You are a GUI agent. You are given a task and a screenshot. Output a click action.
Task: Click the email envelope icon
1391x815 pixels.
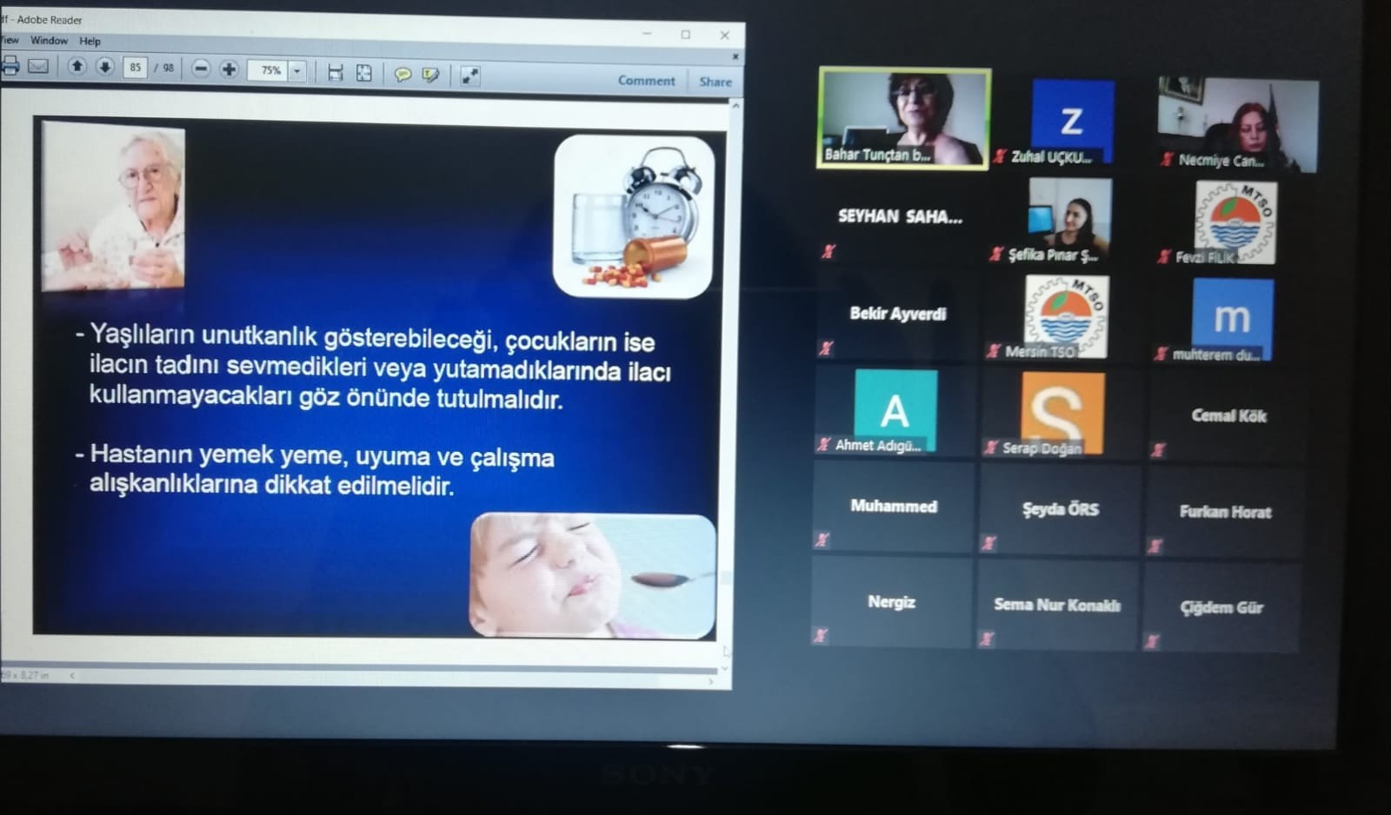(x=38, y=66)
